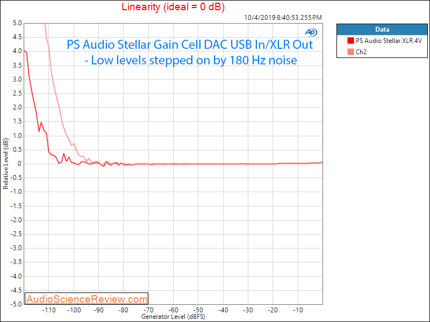Click the x-axis '-100' tick label
The image size is (430, 322).
pos(74,310)
